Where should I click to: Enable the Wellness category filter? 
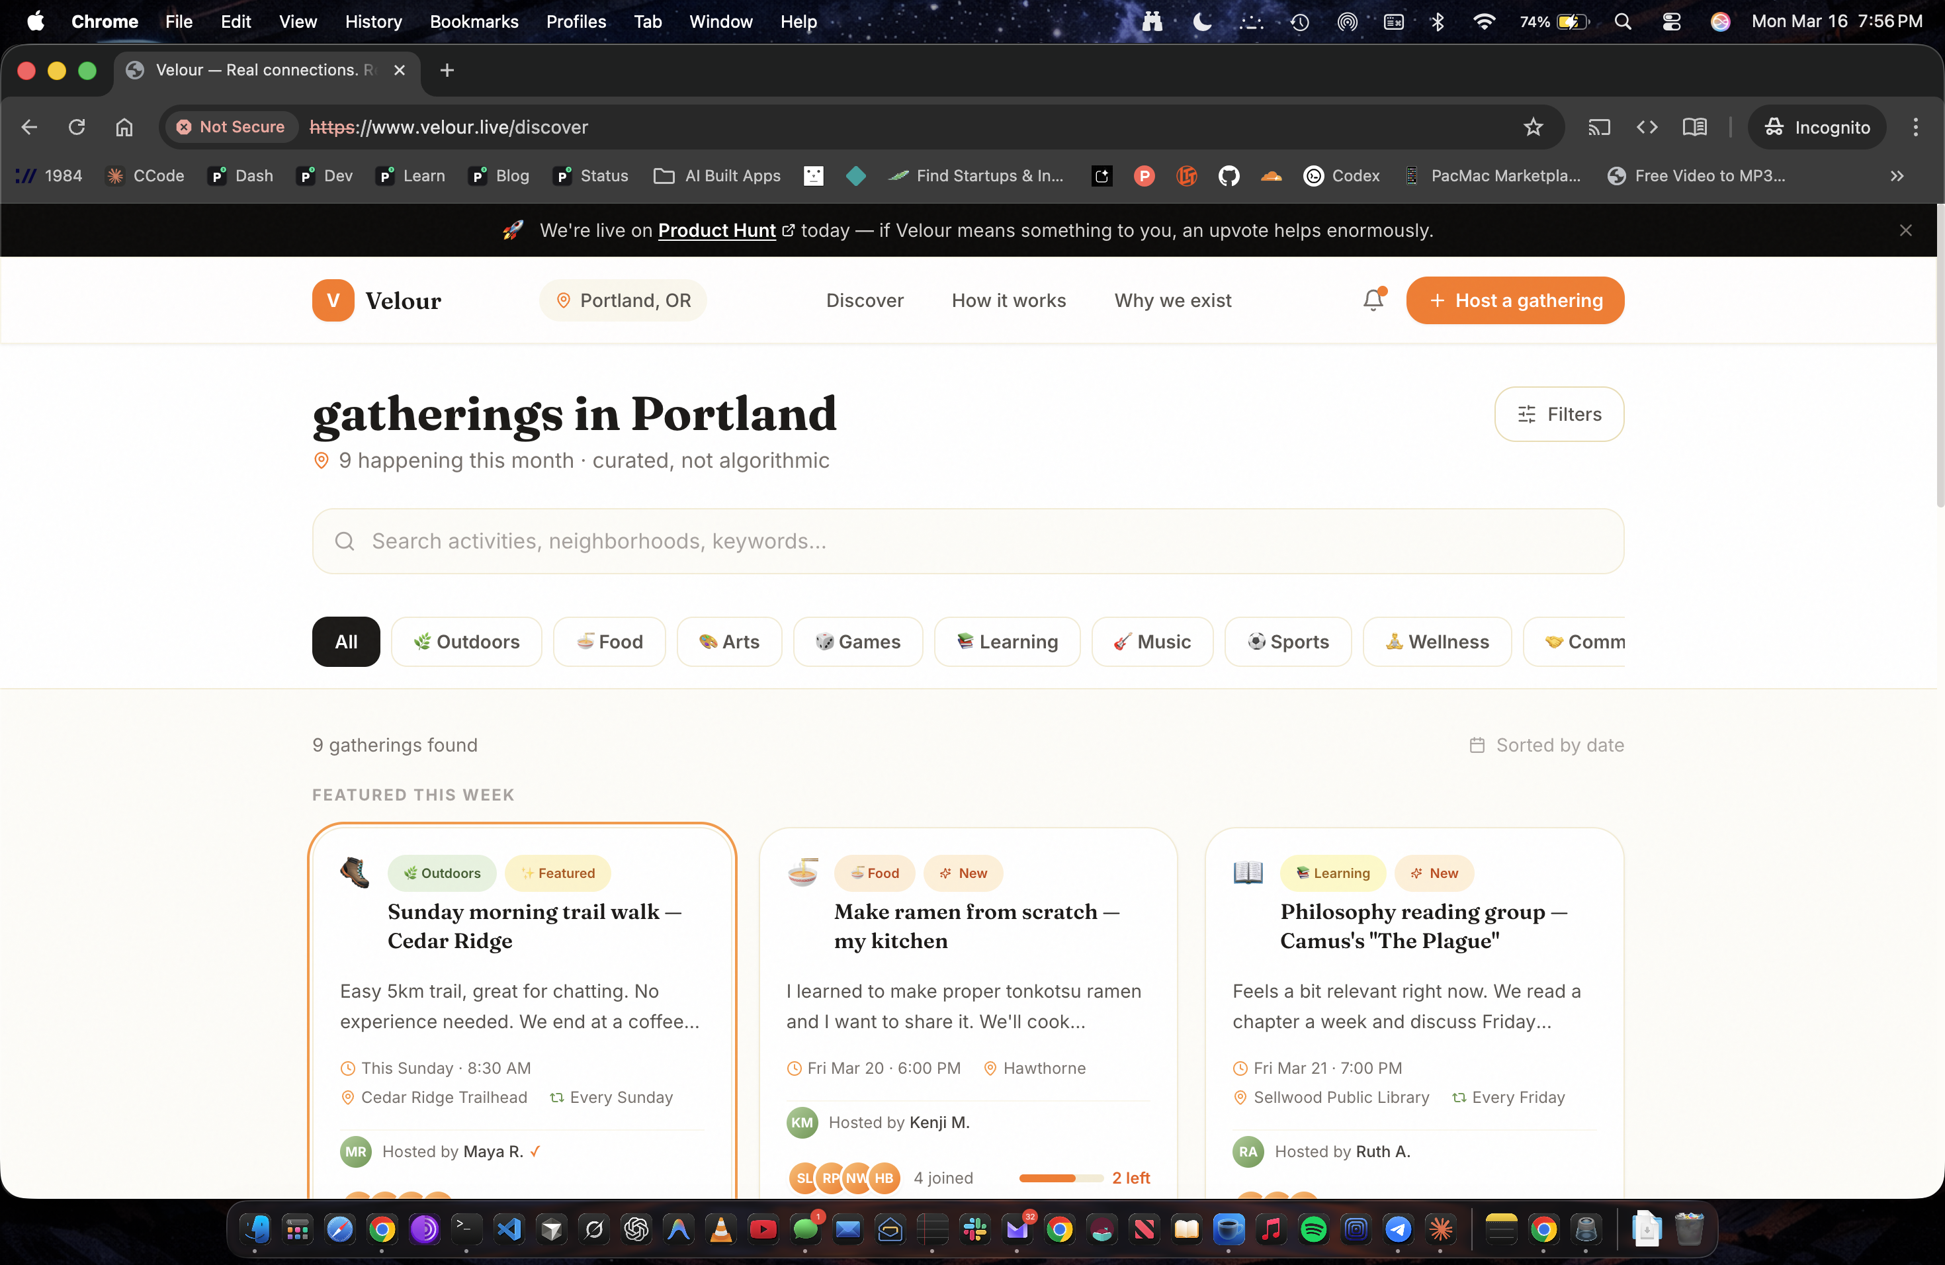tap(1437, 642)
